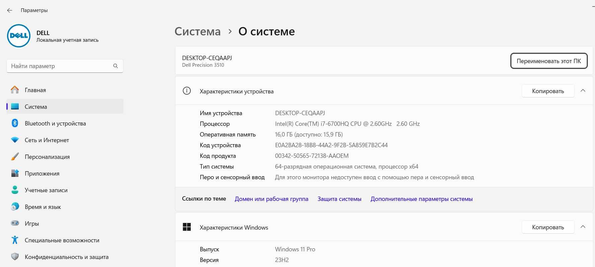Viewport: 595px width, 267px height.
Task: Click the Время и язык globe clock icon
Action: point(15,207)
